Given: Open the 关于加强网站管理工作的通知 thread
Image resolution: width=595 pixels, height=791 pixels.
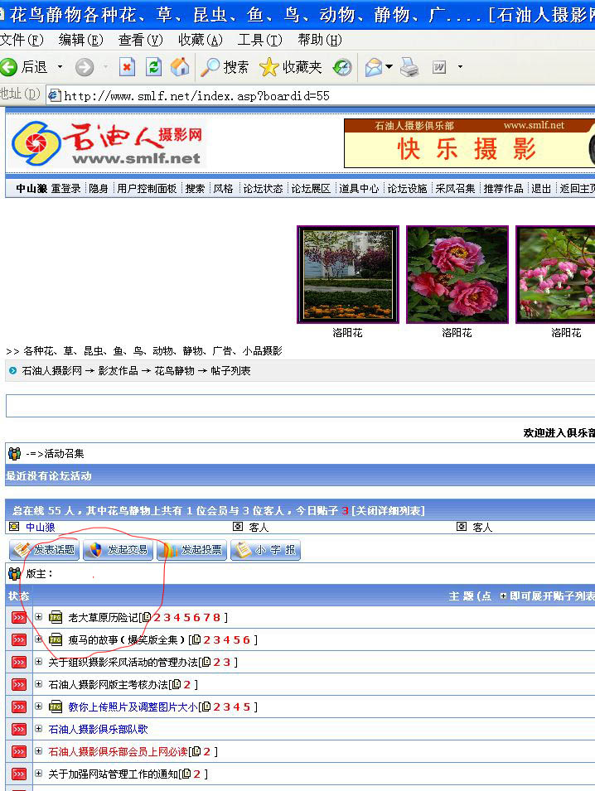Looking at the screenshot, I should 113,774.
